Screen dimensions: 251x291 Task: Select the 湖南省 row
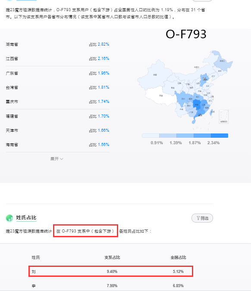[x=57, y=44]
